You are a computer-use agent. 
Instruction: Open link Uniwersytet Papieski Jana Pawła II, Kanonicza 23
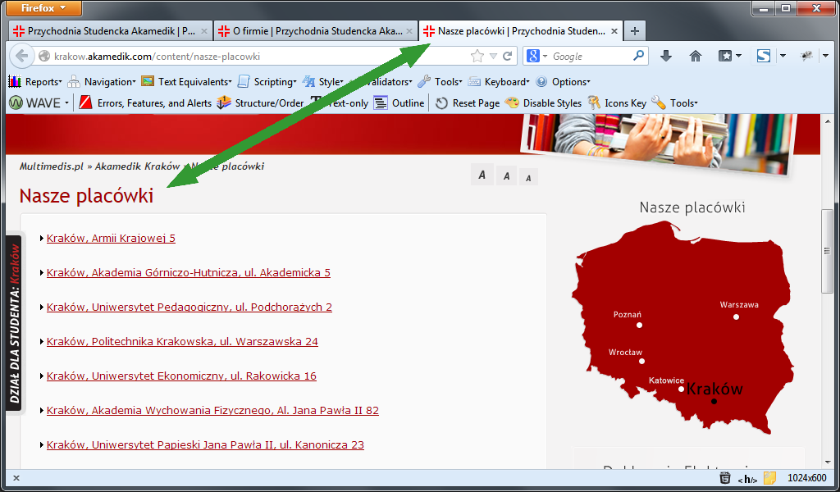click(205, 445)
